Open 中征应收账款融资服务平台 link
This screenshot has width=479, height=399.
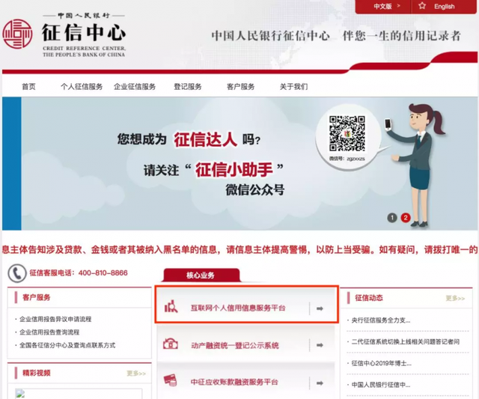click(x=234, y=382)
